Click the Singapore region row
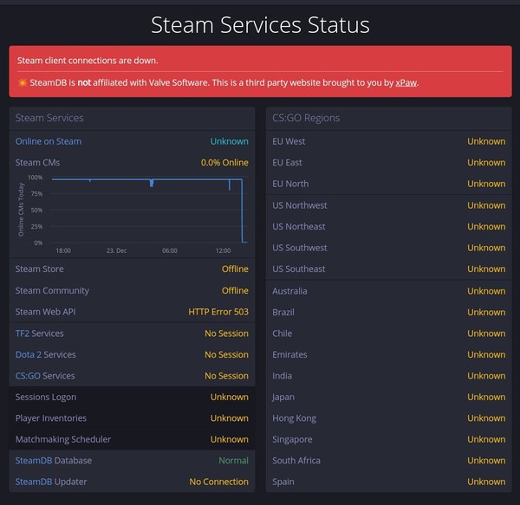Image resolution: width=520 pixels, height=505 pixels. tap(388, 440)
